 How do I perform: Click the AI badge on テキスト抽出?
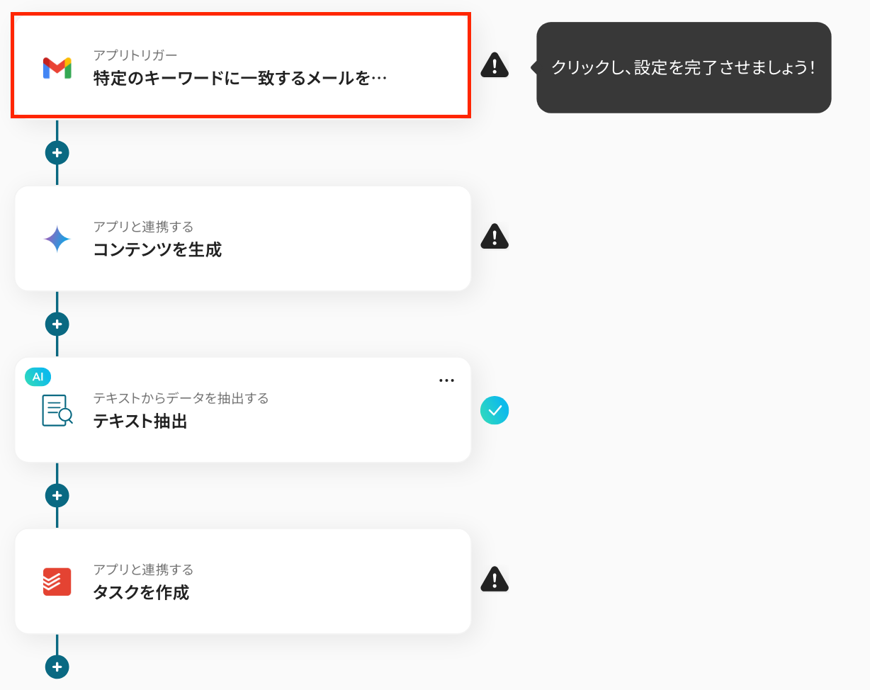[38, 377]
